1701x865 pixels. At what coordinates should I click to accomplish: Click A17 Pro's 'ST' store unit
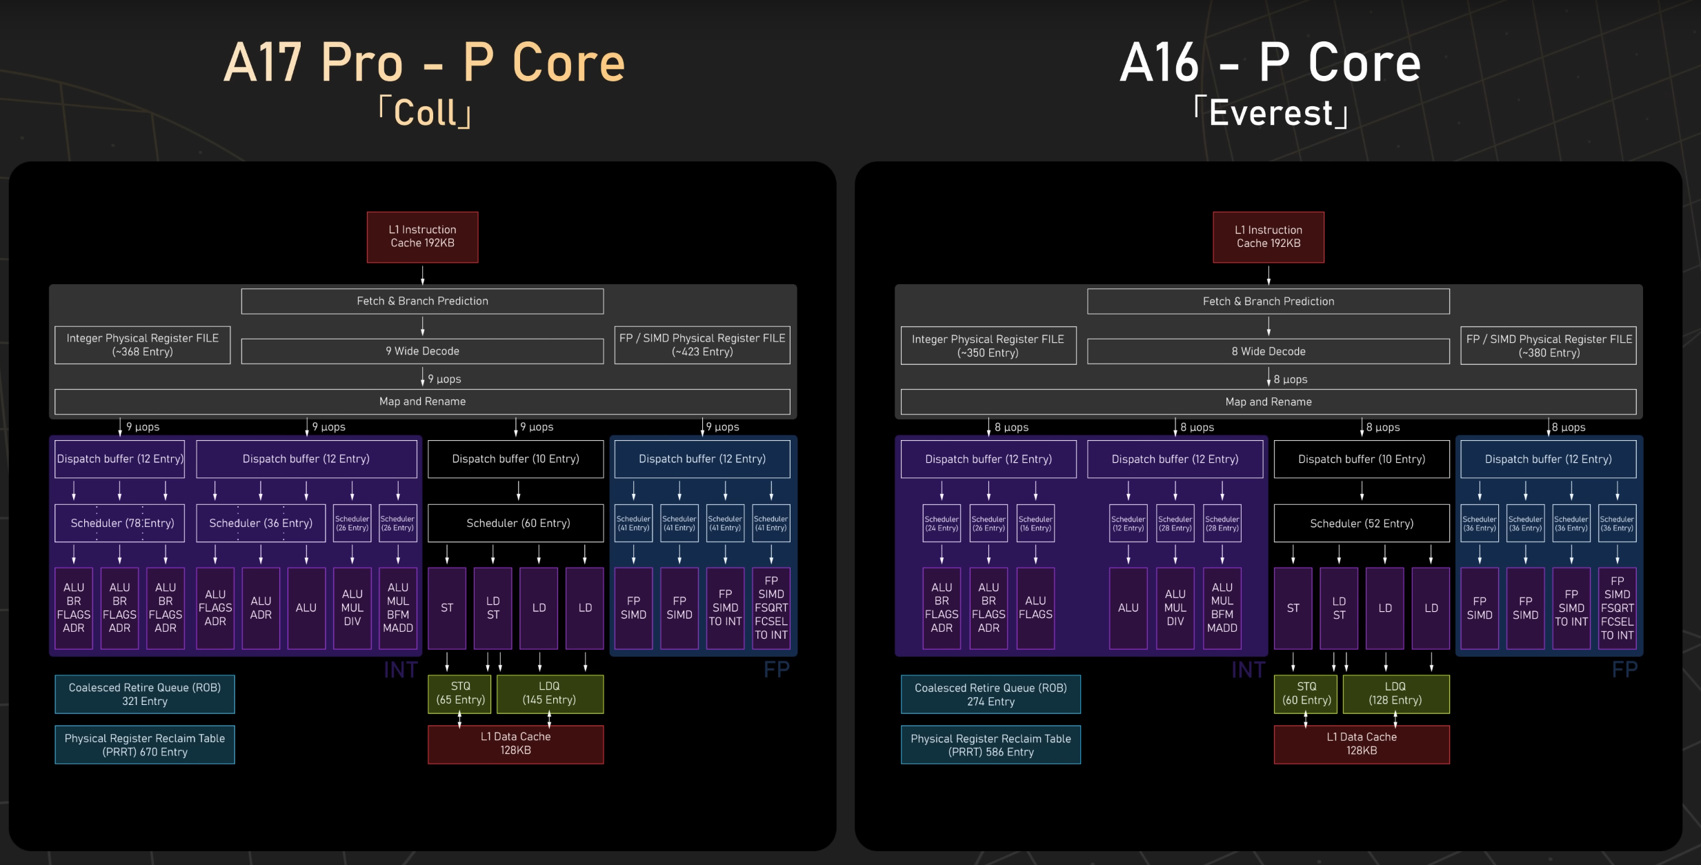point(447,608)
